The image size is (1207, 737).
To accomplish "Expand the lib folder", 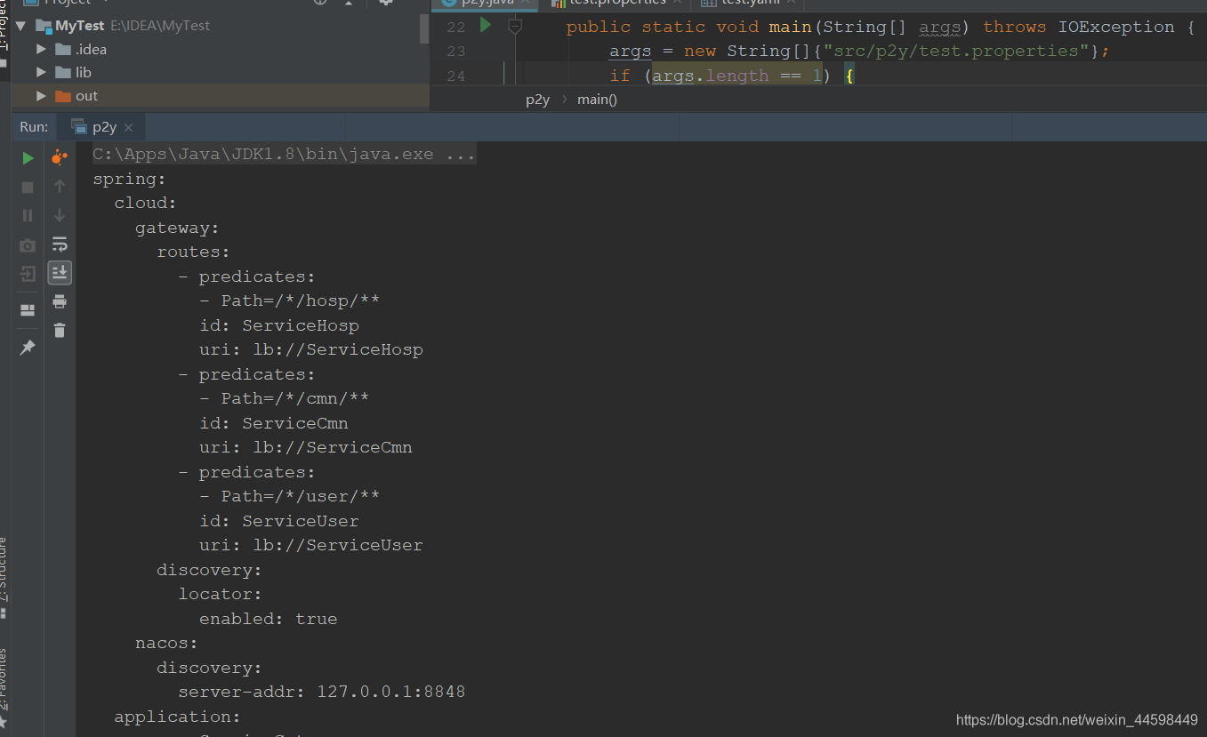I will (x=41, y=72).
